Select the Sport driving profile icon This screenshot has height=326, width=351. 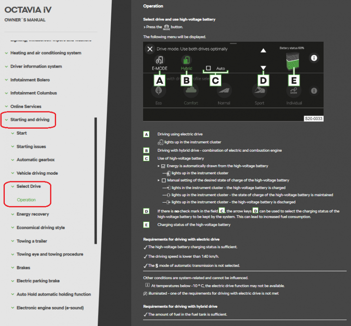coord(260,90)
